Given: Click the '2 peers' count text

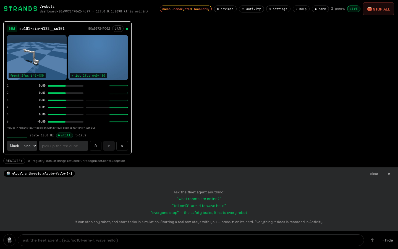Looking at the screenshot, I should pyautogui.click(x=338, y=9).
